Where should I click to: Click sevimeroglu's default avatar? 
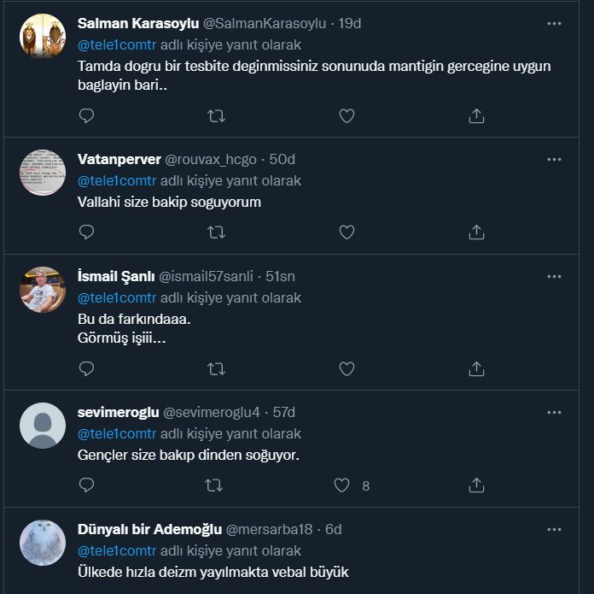tap(43, 426)
